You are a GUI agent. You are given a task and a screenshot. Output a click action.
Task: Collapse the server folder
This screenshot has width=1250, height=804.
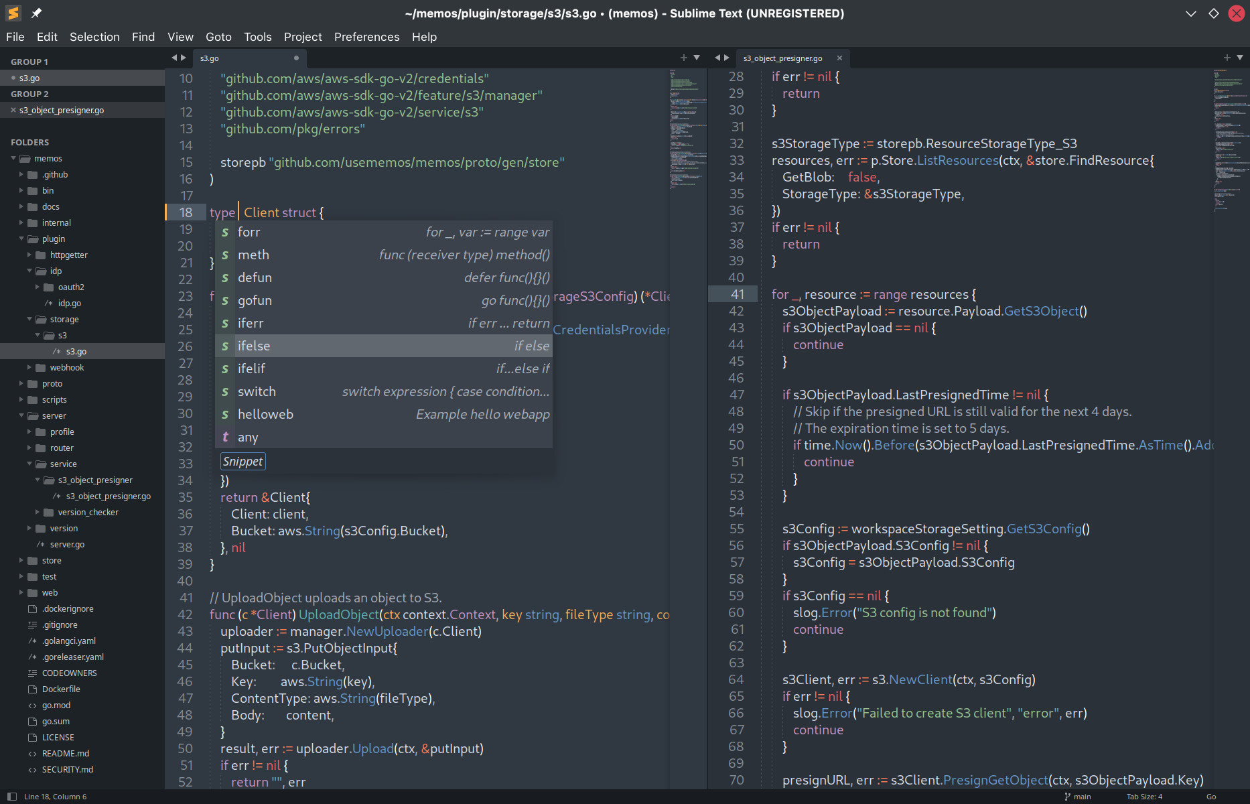(x=21, y=416)
